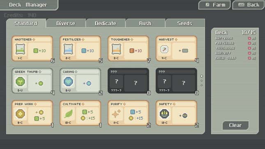Viewport: 265px width, 149px height.
Task: Switch to the Diverse tab
Action: tap(66, 23)
